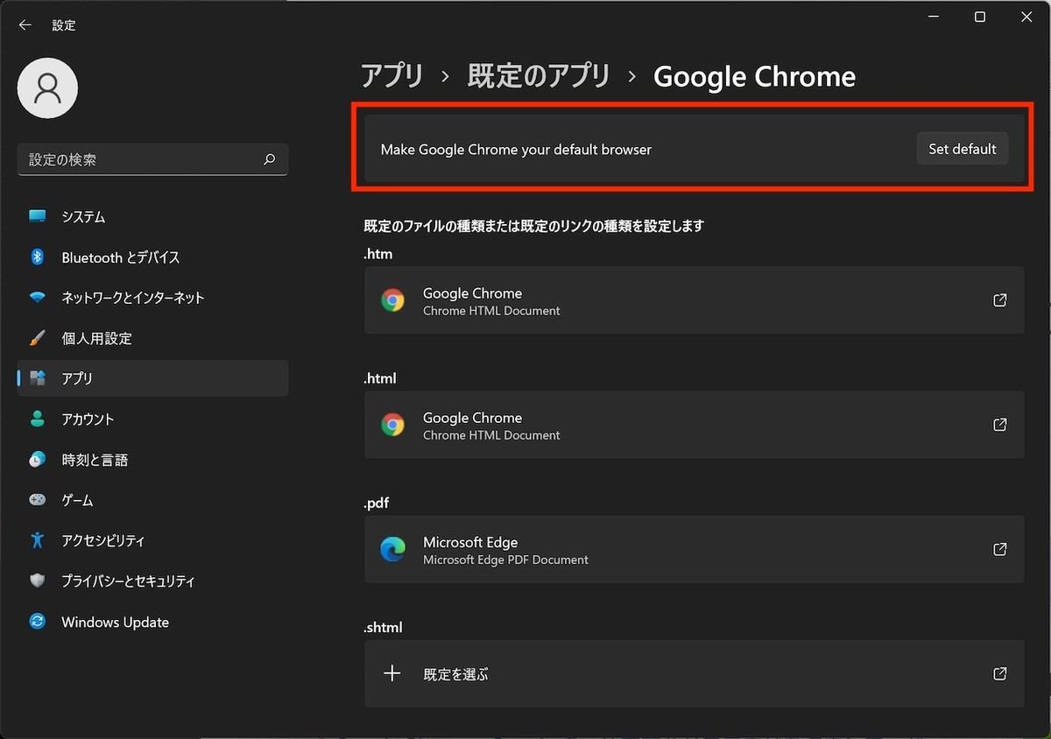Open Bluetooth とデバイス settings
Screen dimensions: 1051x739
tap(152, 257)
